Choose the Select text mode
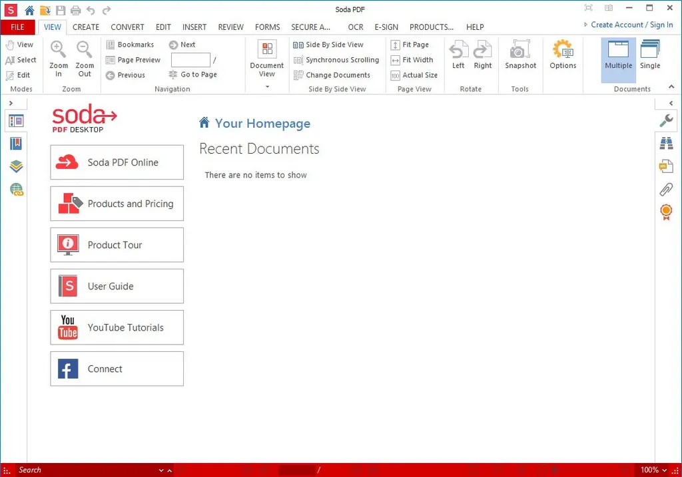This screenshot has height=477, width=682. pyautogui.click(x=21, y=60)
